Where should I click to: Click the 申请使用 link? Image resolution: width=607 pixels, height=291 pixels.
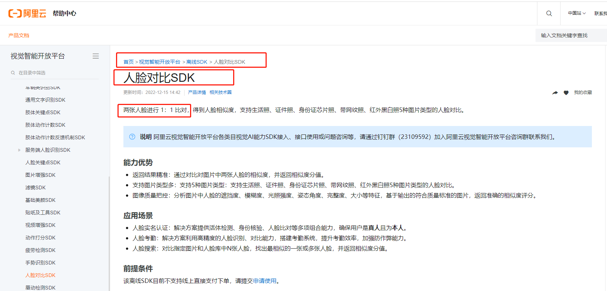(x=265, y=281)
